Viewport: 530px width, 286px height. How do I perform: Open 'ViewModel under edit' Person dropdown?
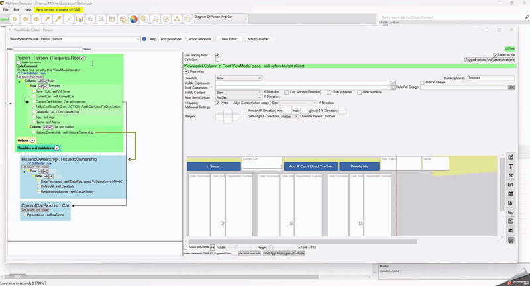tap(89, 39)
